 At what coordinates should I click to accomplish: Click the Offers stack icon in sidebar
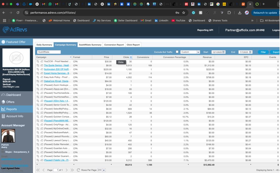point(4,102)
